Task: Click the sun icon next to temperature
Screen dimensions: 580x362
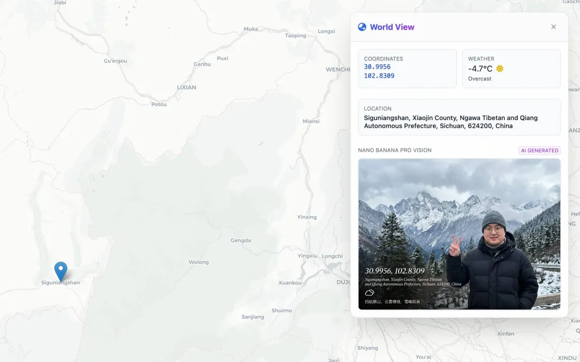Action: [x=500, y=69]
